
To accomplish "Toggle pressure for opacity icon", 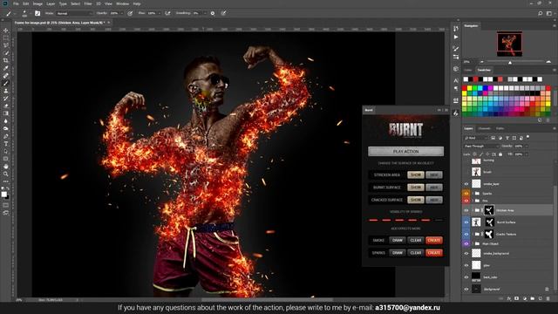I will click(130, 13).
